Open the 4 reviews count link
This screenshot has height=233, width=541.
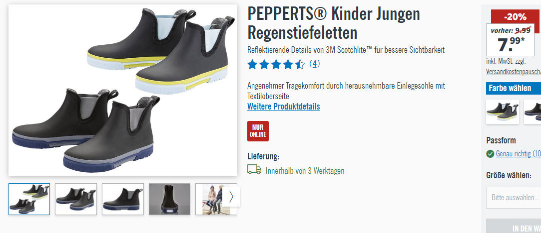coord(314,64)
